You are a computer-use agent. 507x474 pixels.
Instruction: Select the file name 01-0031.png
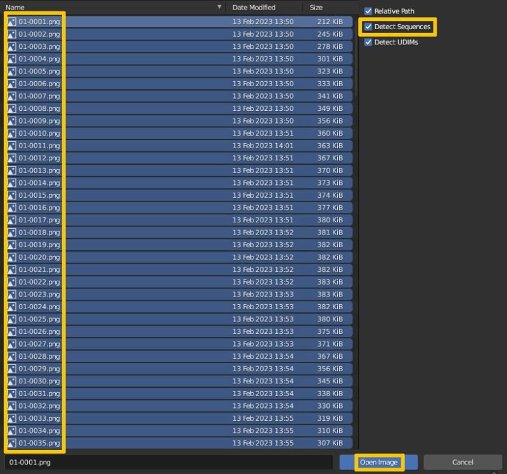39,394
